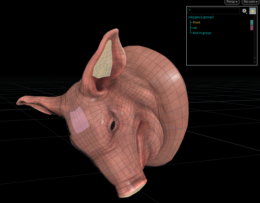Toggle the yellow group visualization icon
This screenshot has height=203, width=260.
(252, 11)
